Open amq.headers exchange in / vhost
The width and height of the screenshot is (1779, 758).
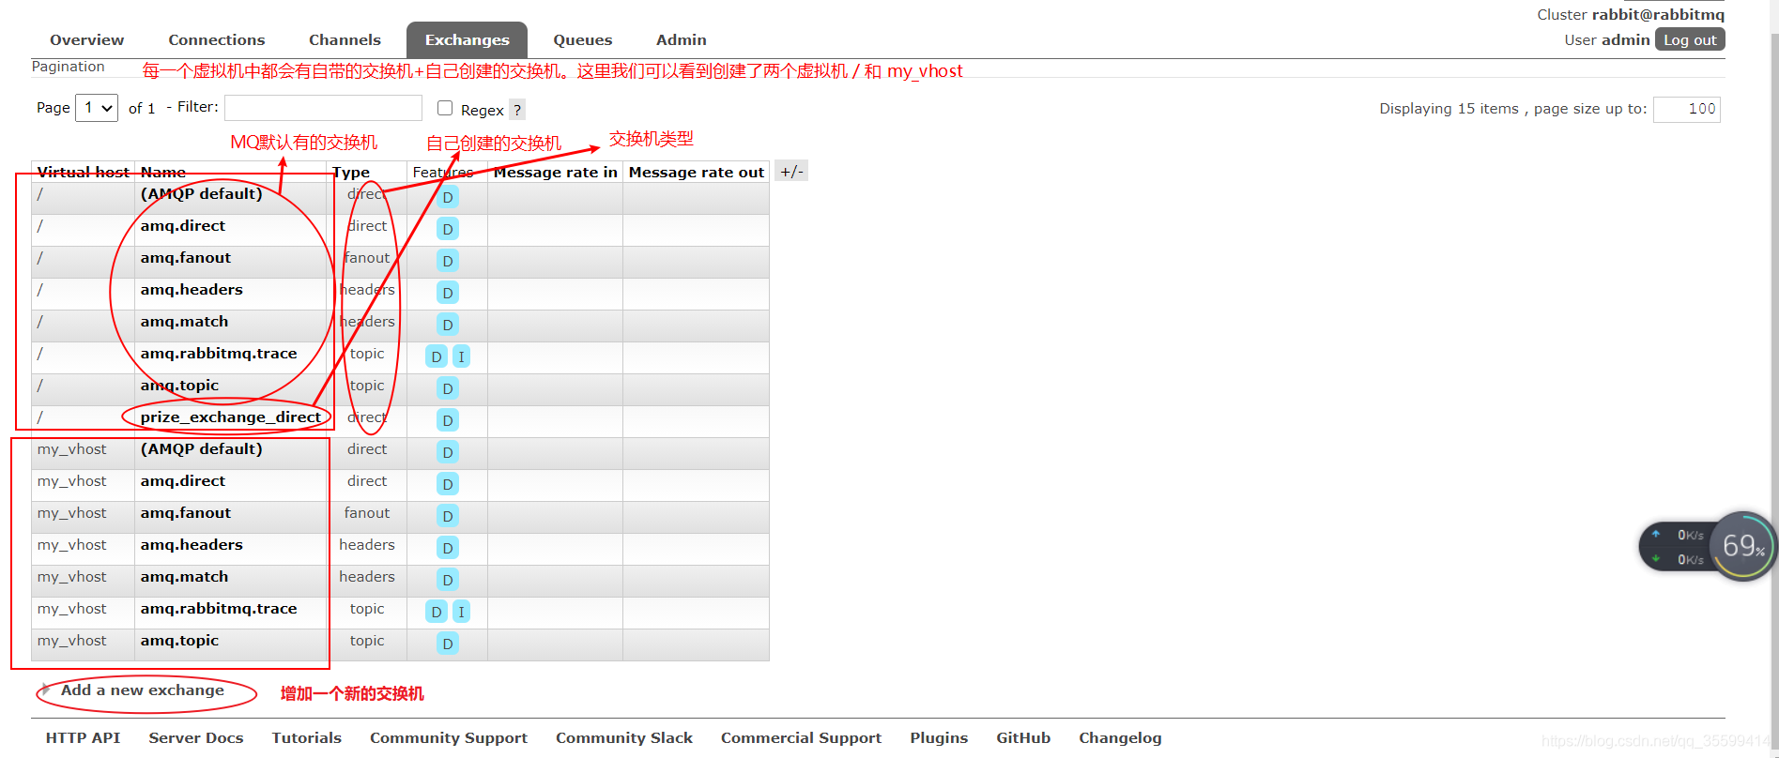point(192,289)
